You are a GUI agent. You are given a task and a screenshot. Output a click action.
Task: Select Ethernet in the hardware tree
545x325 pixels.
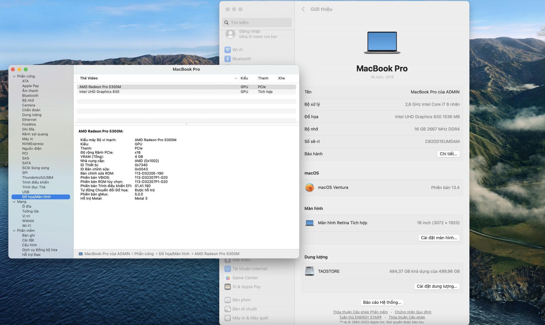pos(29,120)
